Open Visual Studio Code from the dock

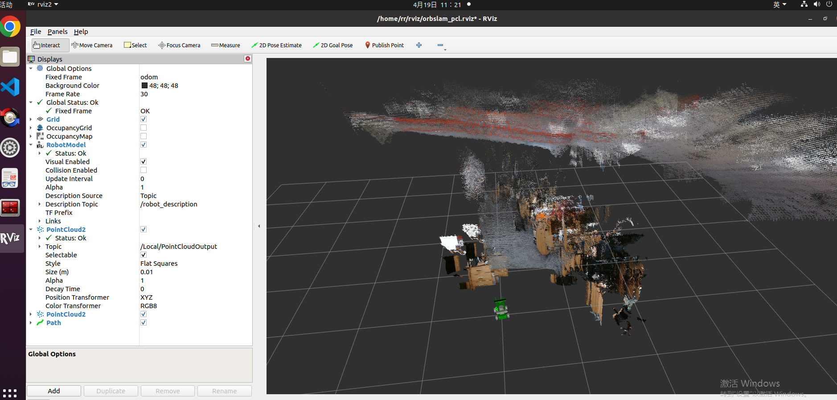pyautogui.click(x=10, y=87)
